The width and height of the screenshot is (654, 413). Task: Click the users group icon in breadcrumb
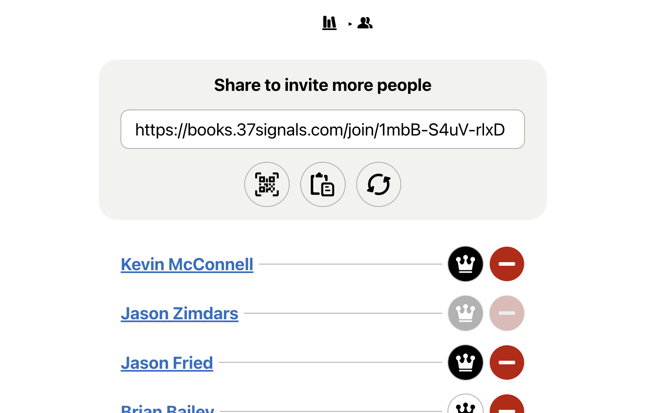365,23
